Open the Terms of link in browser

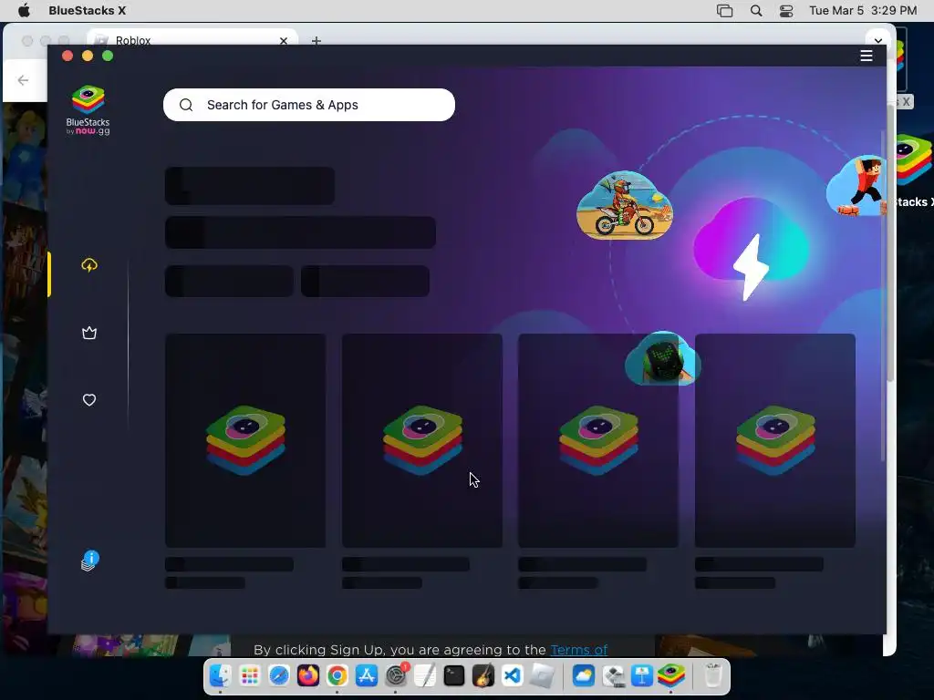tap(579, 649)
